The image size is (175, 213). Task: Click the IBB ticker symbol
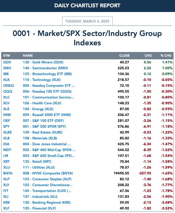tap(6, 74)
